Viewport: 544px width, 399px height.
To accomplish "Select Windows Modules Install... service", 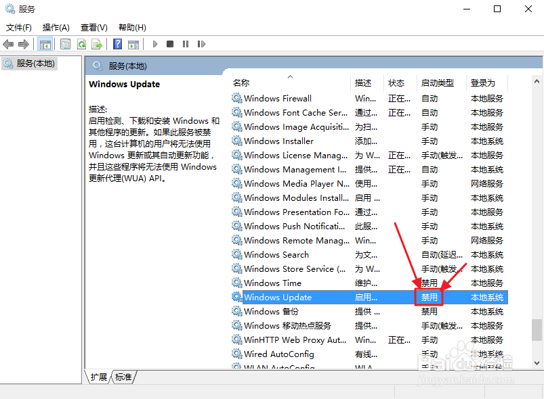I will pyautogui.click(x=369, y=197).
